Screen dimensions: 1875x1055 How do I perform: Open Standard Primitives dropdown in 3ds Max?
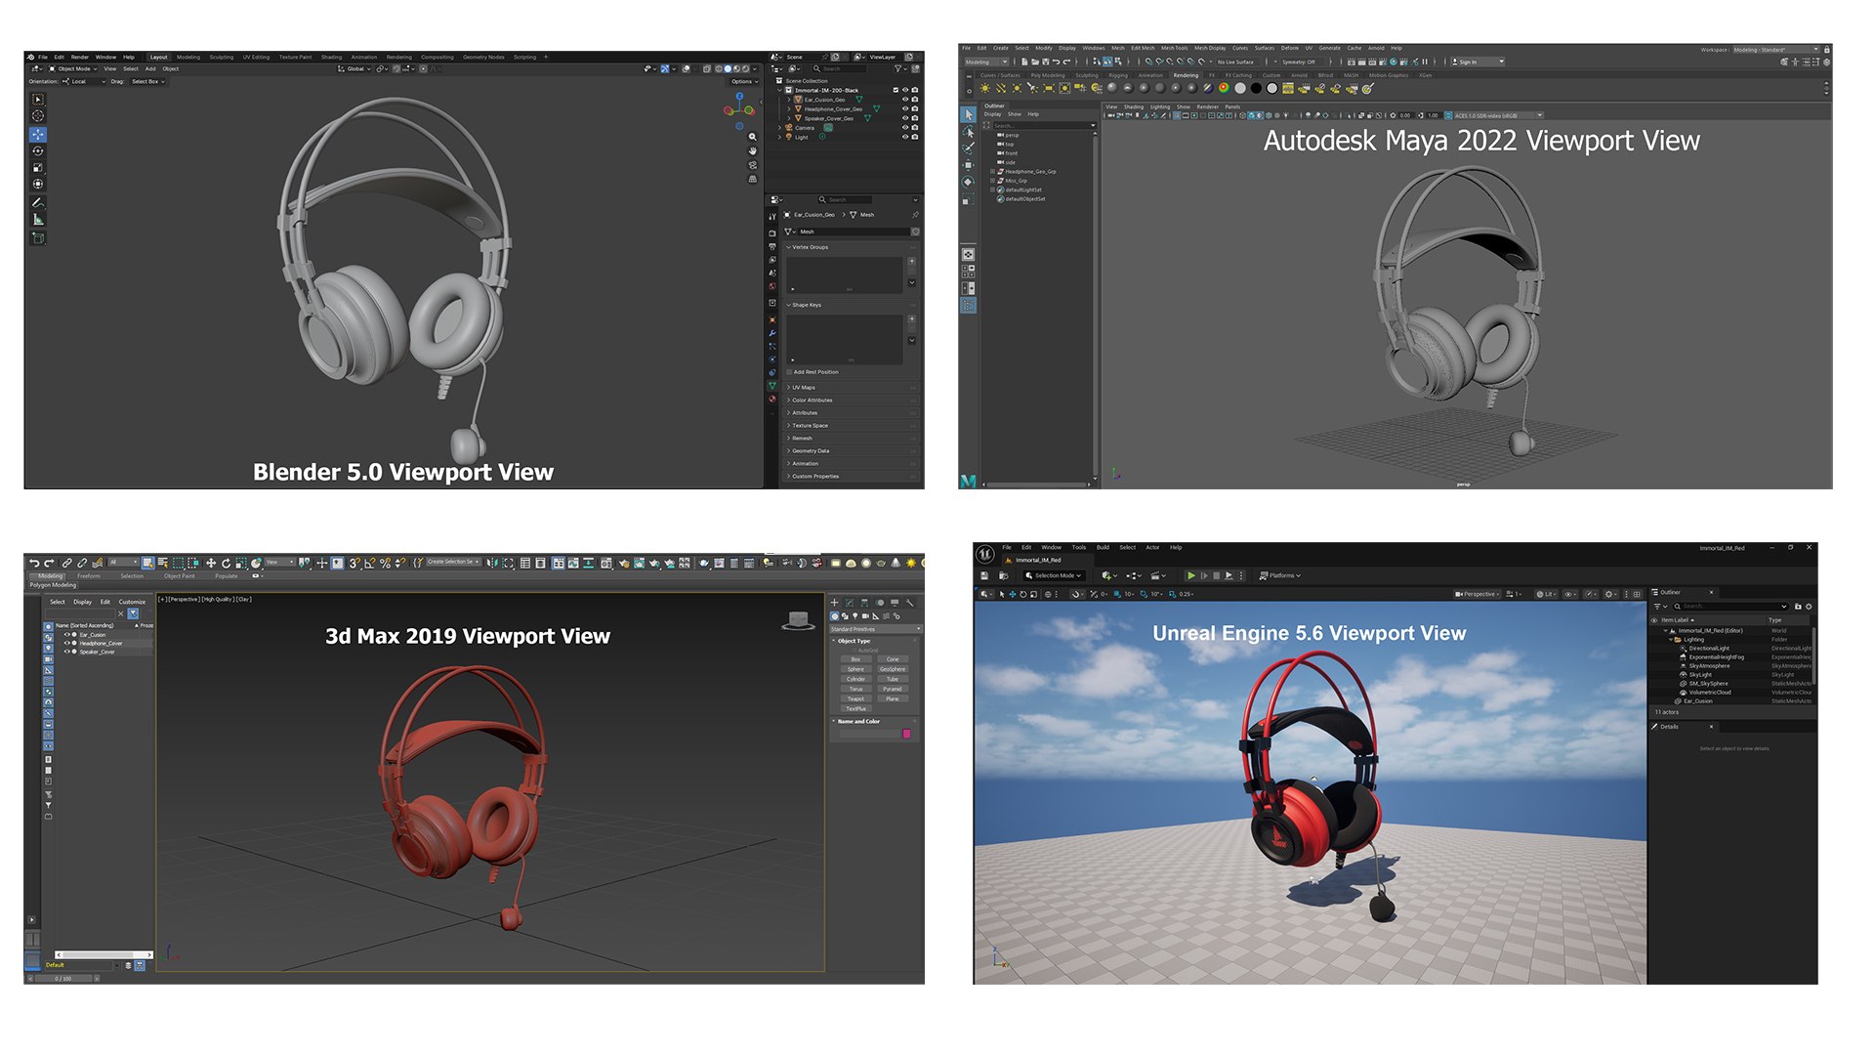point(874,629)
